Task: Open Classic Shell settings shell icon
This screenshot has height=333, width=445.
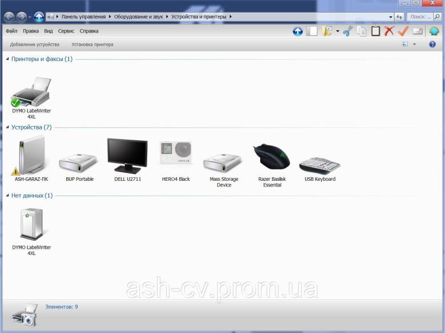Action: point(434,31)
